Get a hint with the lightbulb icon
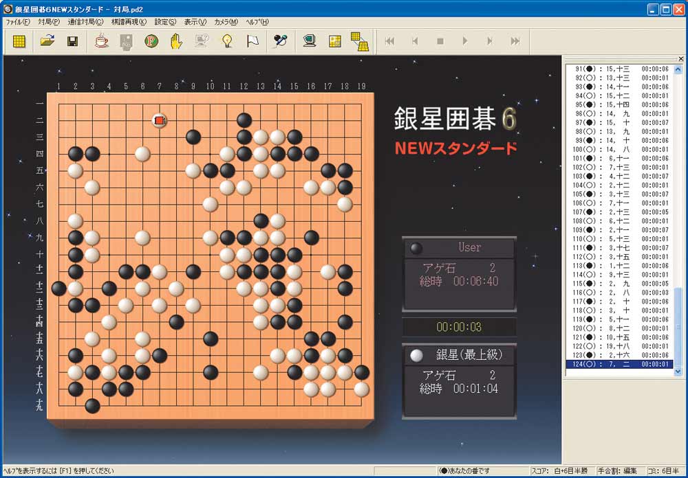 [227, 41]
